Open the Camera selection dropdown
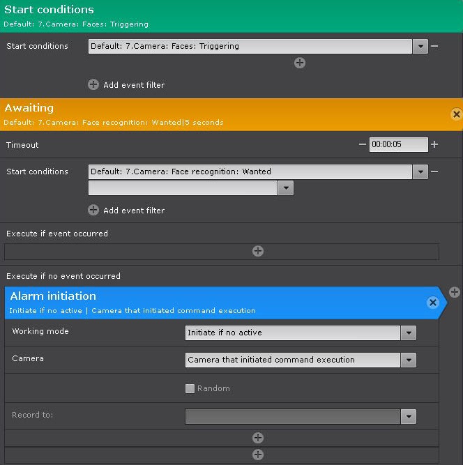The height and width of the screenshot is (465, 463). click(409, 360)
